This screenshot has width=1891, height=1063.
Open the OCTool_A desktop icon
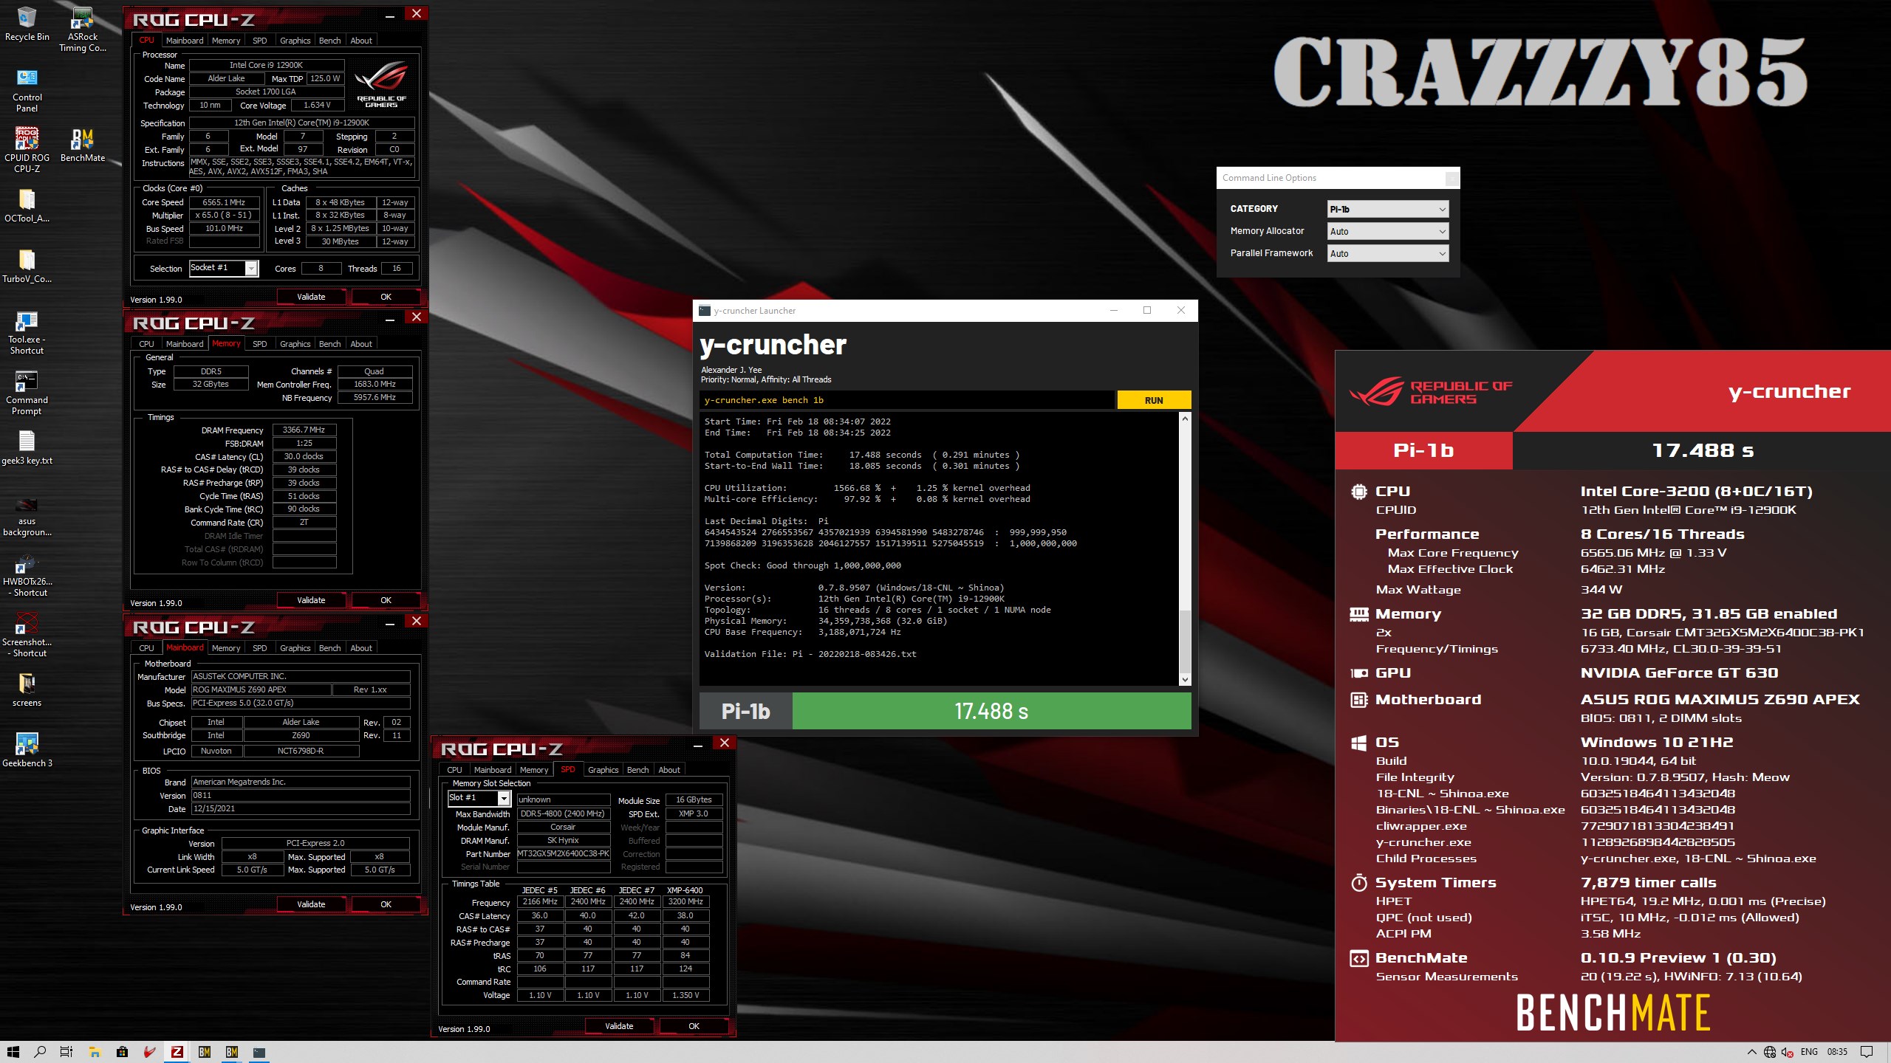(27, 205)
